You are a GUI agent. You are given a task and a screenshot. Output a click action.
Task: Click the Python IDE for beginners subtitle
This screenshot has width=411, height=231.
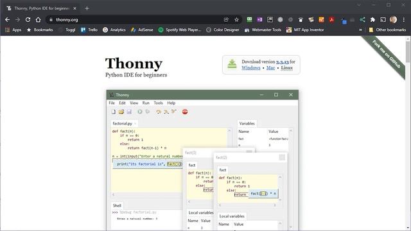(136, 75)
